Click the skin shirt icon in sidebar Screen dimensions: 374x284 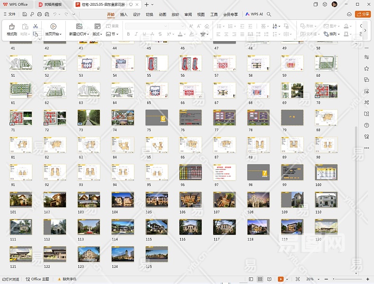tap(366, 137)
